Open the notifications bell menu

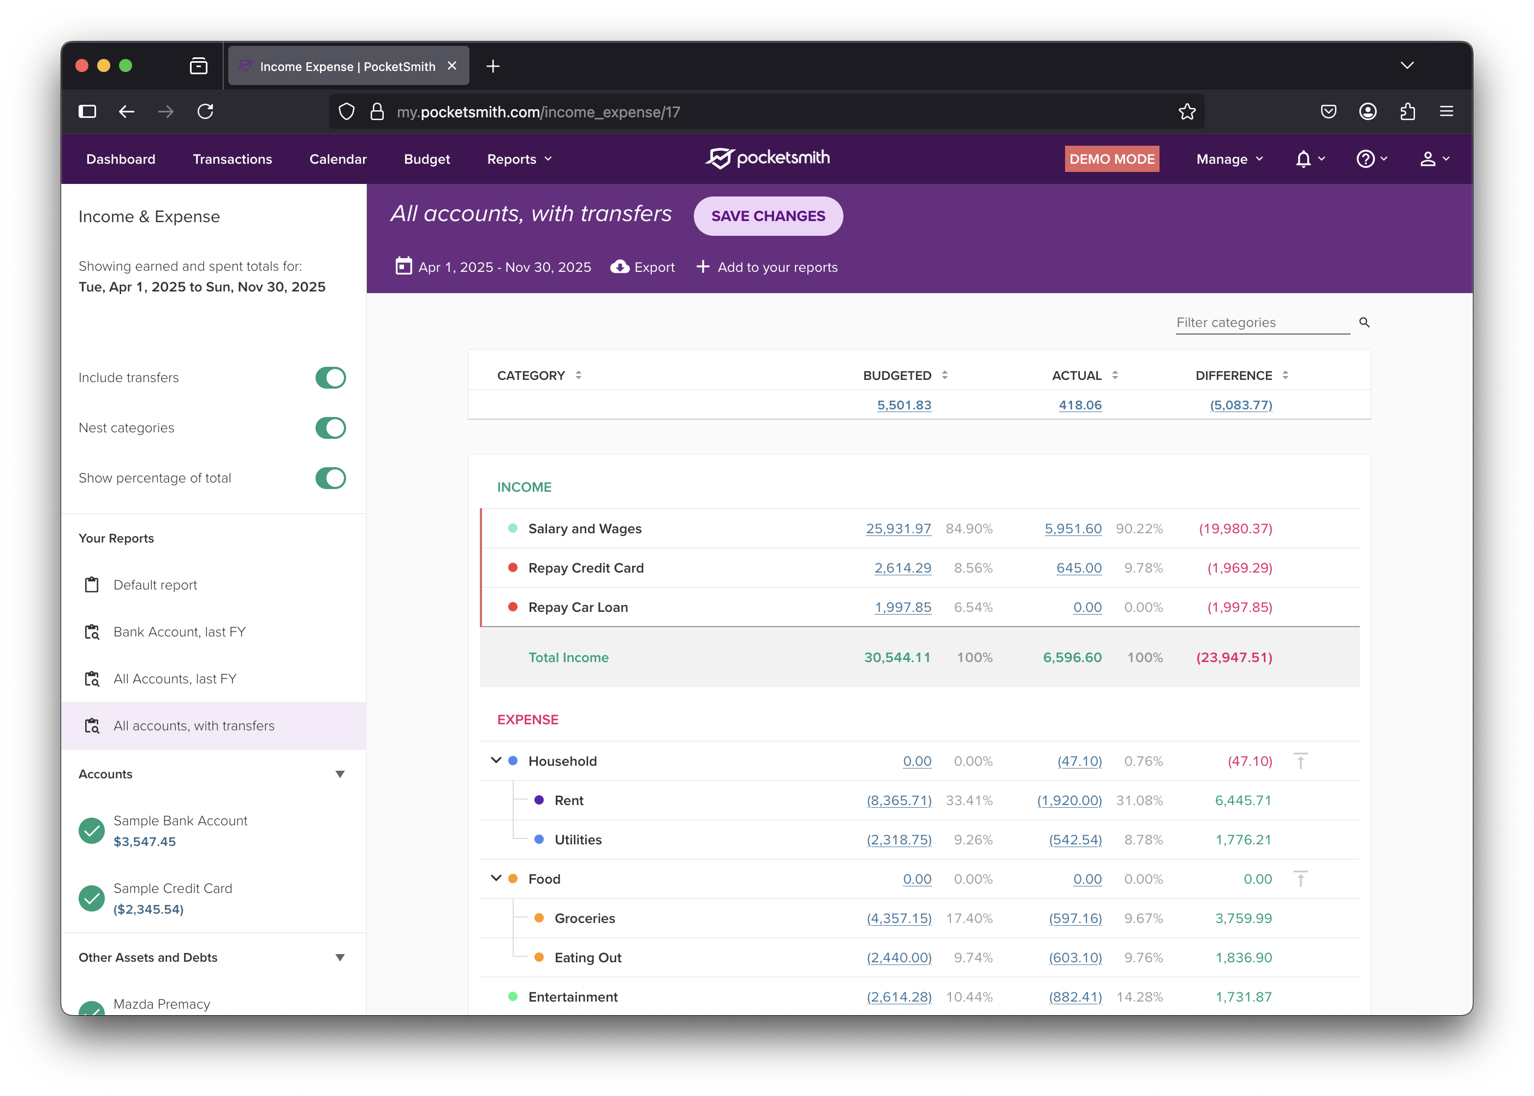tap(1303, 159)
